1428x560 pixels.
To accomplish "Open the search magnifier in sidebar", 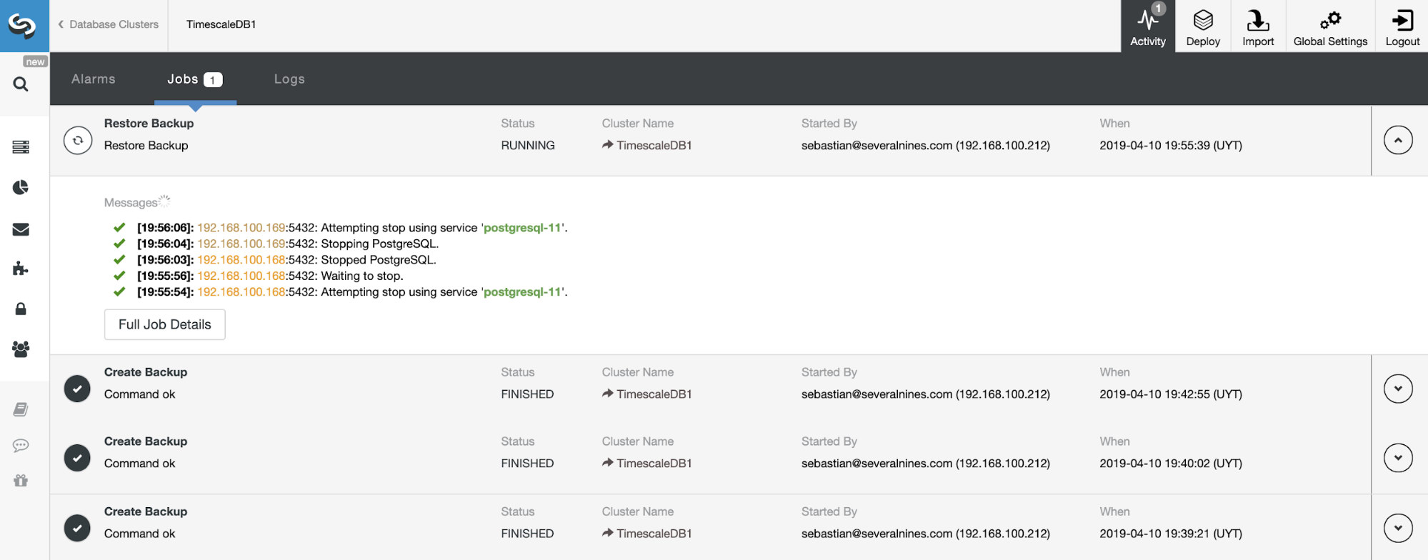I will coord(21,84).
